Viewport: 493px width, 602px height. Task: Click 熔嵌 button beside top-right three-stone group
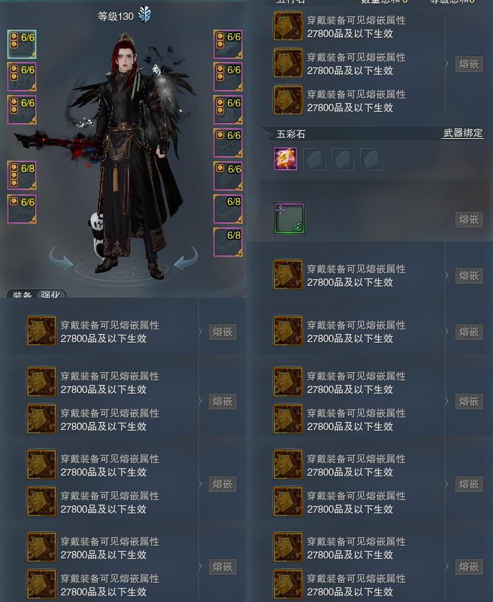(x=469, y=64)
